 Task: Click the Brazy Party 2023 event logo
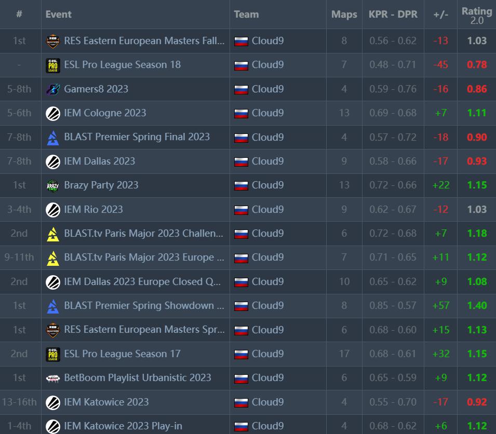click(53, 185)
